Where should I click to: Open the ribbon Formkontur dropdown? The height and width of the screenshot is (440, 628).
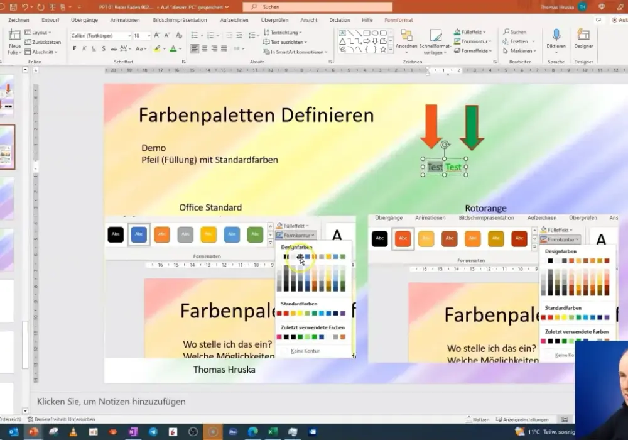click(473, 41)
